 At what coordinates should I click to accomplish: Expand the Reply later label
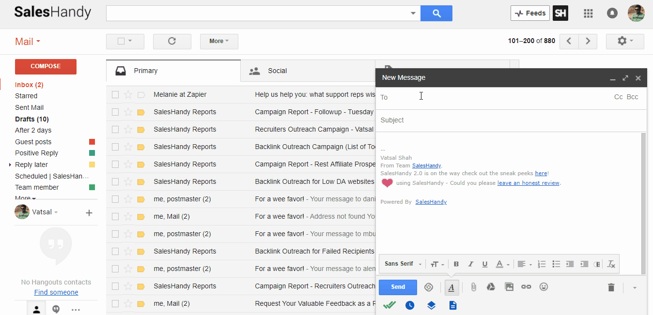coord(10,165)
